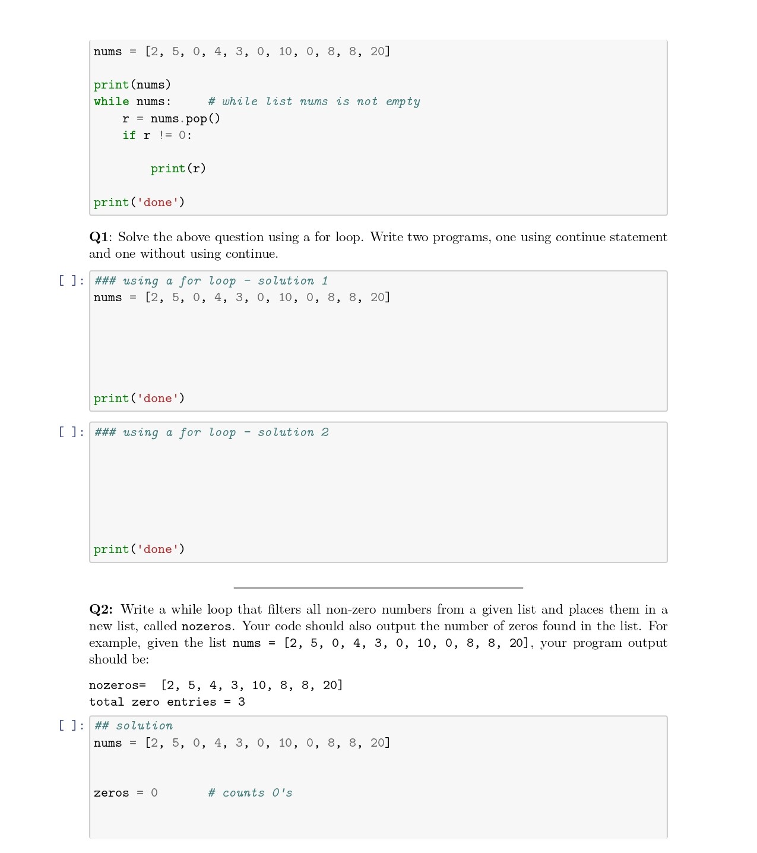Select the execution prompt beside solution 2 cell
This screenshot has height=853, width=757.
click(71, 432)
